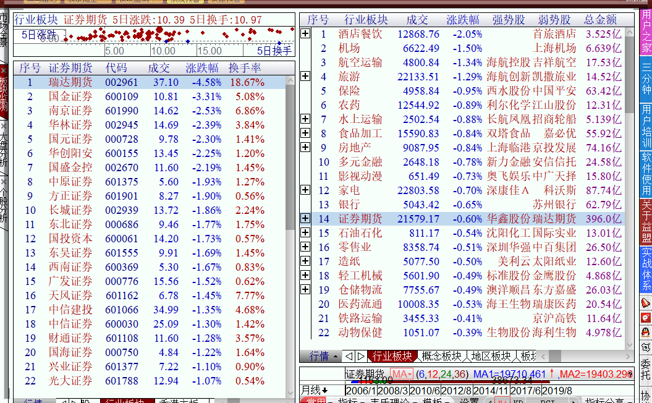Click the red message icon in right sidebar

point(646,317)
